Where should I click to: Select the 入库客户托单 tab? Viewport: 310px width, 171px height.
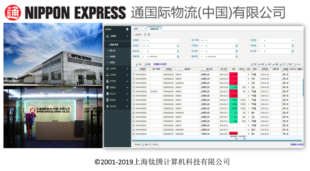coord(154,29)
